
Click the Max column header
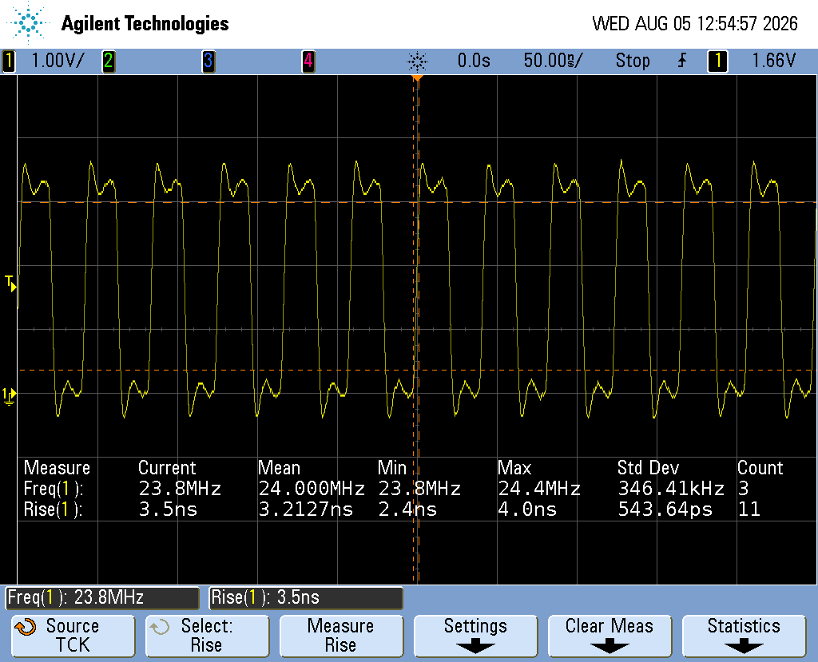click(x=514, y=467)
